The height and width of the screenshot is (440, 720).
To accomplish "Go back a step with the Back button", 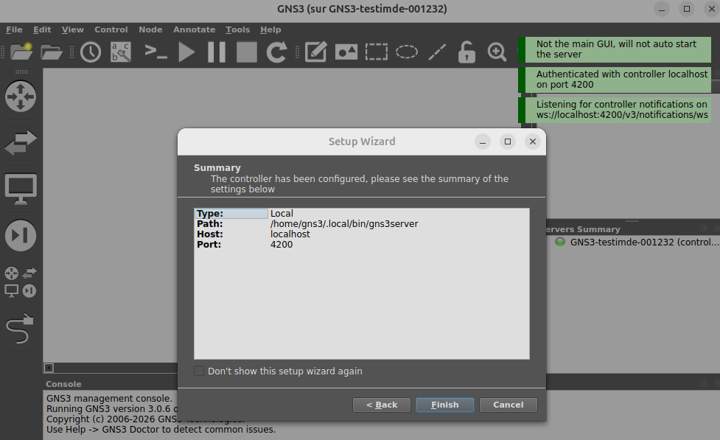I will (381, 405).
